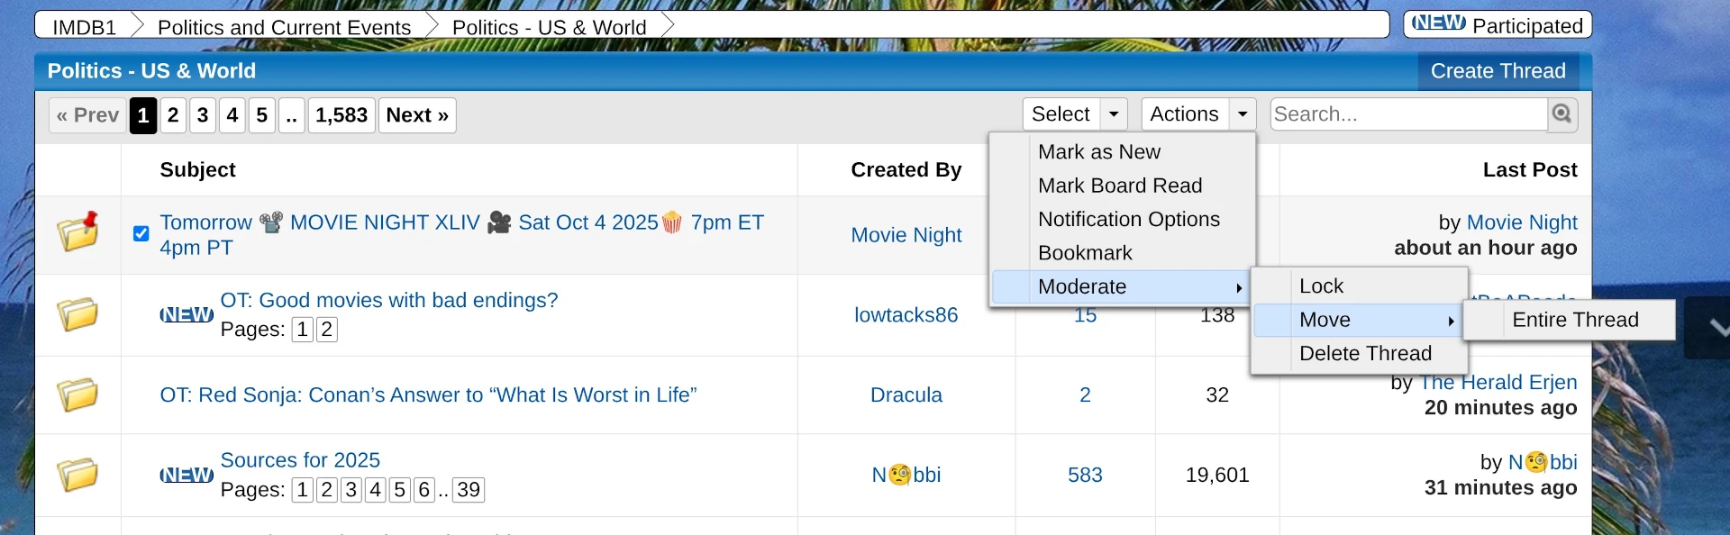Click the NEW badge on Sources for 2025
This screenshot has width=1730, height=535.
[x=187, y=475]
